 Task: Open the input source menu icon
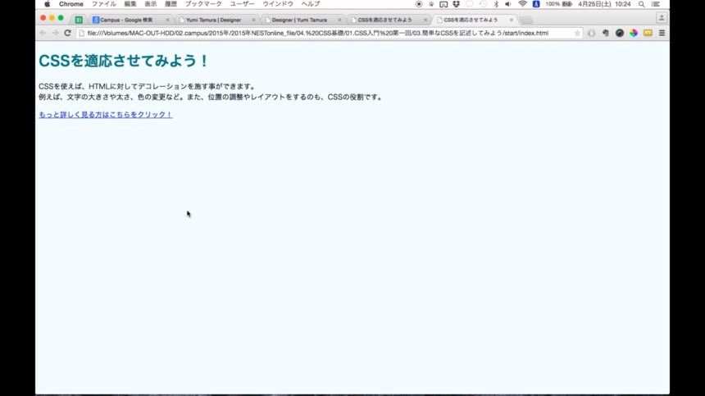click(x=536, y=4)
